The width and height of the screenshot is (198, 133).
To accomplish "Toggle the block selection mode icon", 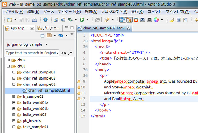I will click(x=179, y=20).
